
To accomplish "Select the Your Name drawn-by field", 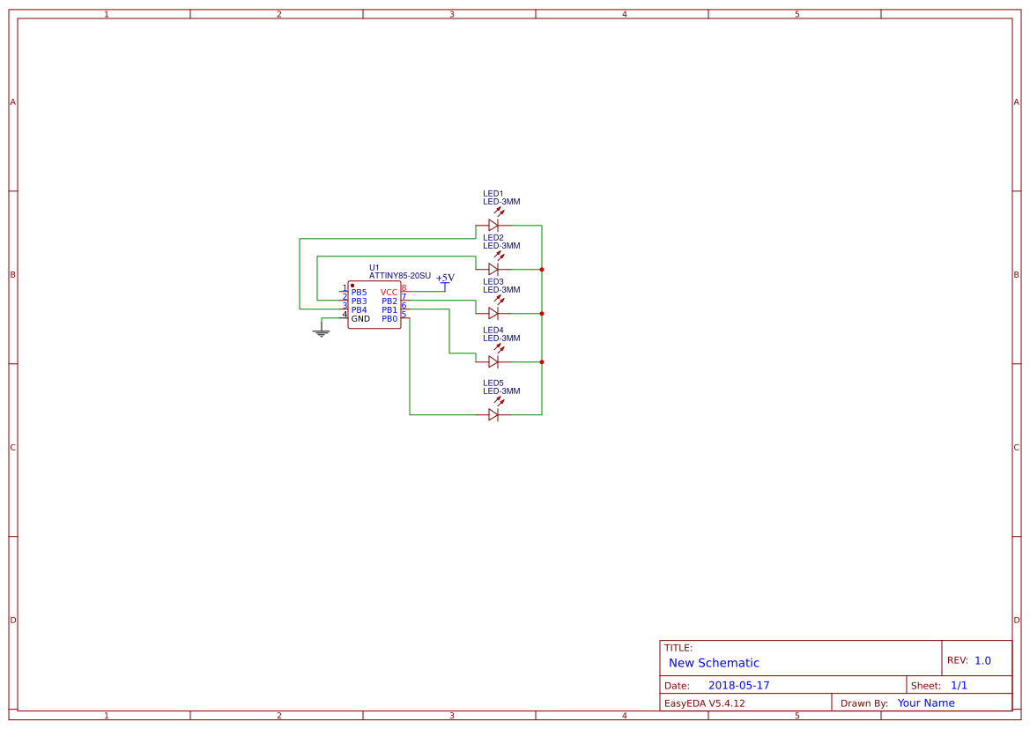I will (x=926, y=703).
